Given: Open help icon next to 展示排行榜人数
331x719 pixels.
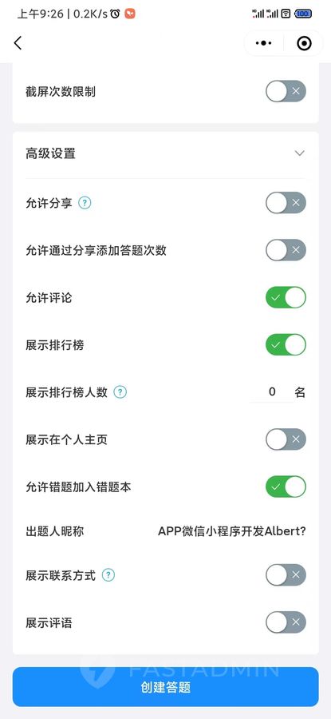Looking at the screenshot, I should pyautogui.click(x=120, y=392).
